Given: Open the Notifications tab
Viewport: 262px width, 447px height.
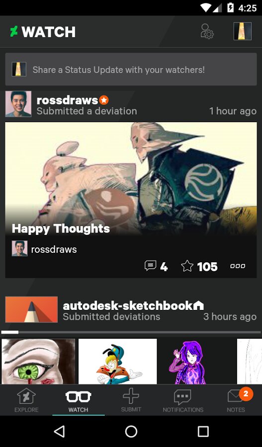Looking at the screenshot, I should click(x=183, y=400).
